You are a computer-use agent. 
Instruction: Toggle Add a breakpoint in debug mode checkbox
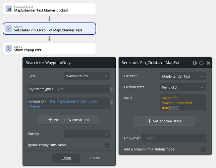[x=204, y=150]
